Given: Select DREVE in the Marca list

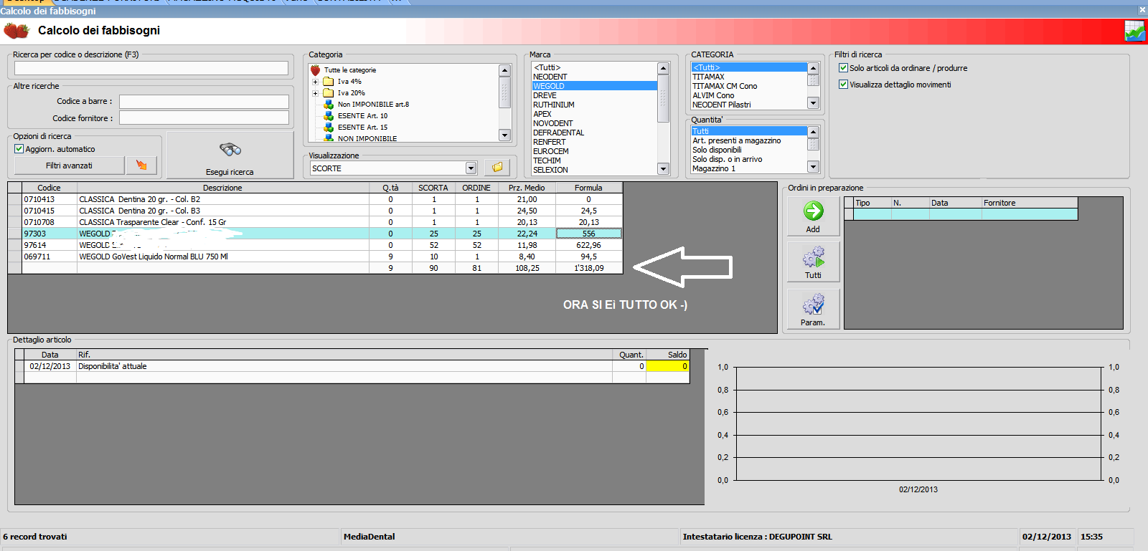Looking at the screenshot, I should (545, 95).
